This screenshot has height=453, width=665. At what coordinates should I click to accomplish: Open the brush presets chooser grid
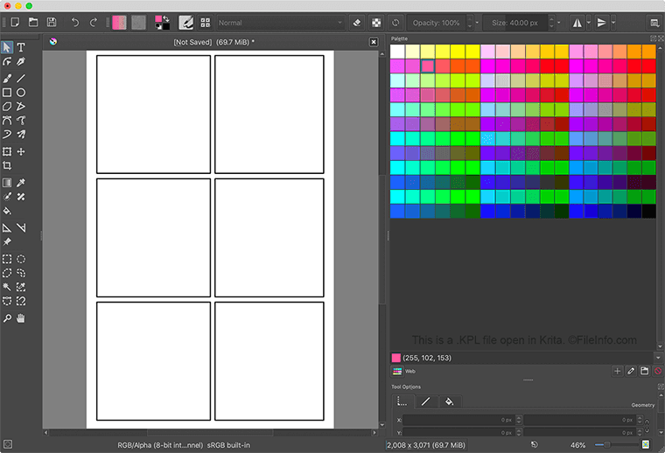click(206, 23)
